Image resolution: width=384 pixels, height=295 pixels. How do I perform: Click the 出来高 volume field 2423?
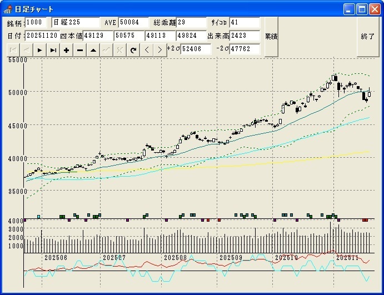[245, 36]
